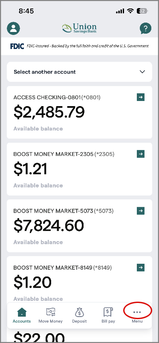Open Access Checking-0801 arrow icon
This screenshot has height=343, width=159.
tap(141, 97)
